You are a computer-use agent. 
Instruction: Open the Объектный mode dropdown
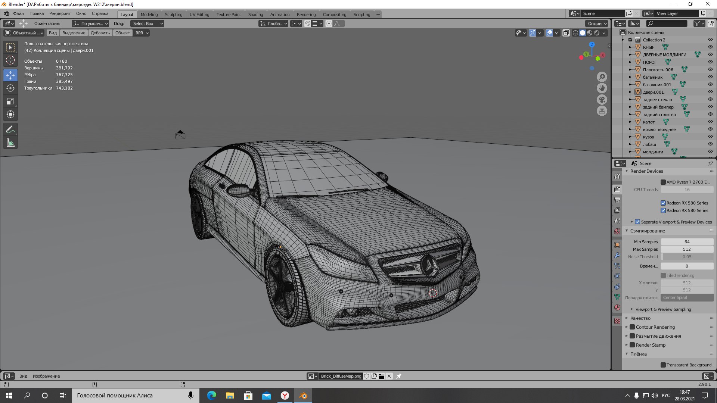(x=24, y=33)
